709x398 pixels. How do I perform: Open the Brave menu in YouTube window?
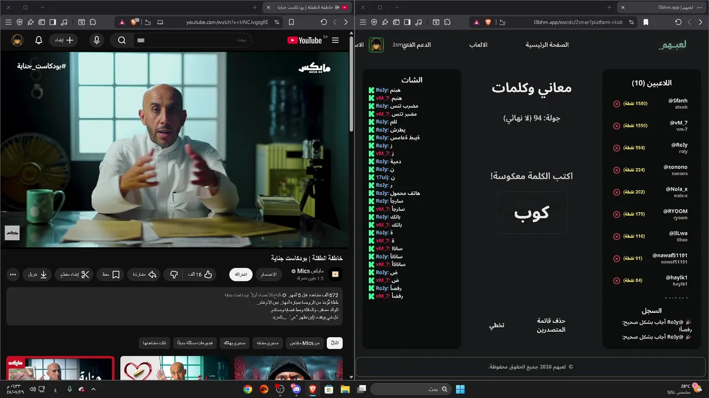(8, 22)
